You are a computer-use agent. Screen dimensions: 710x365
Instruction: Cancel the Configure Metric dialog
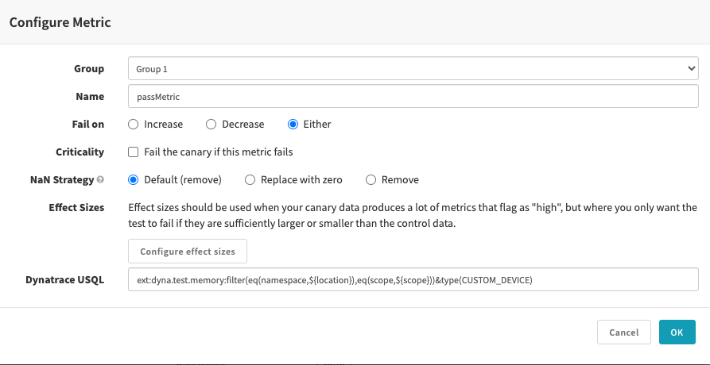623,332
